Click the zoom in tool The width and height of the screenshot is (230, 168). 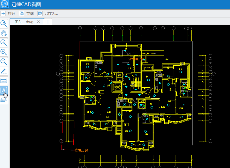(4, 52)
